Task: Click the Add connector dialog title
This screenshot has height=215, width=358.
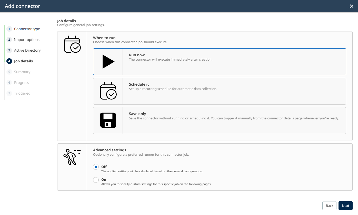Action: point(23,6)
